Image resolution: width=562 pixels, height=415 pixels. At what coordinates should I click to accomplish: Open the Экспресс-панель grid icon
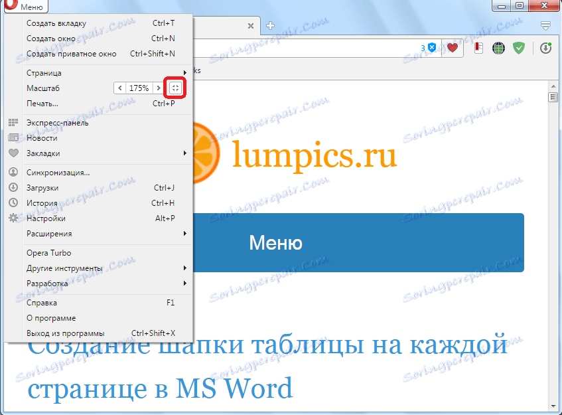tap(14, 122)
